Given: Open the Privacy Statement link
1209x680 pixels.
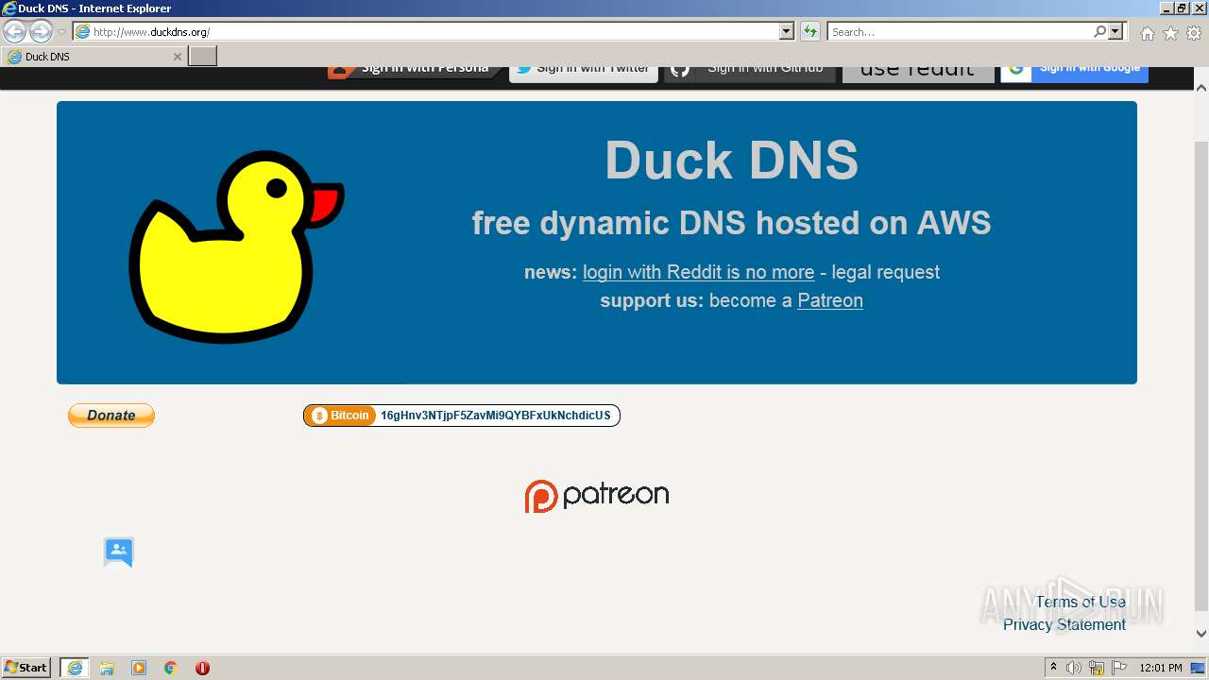Looking at the screenshot, I should click(1064, 624).
